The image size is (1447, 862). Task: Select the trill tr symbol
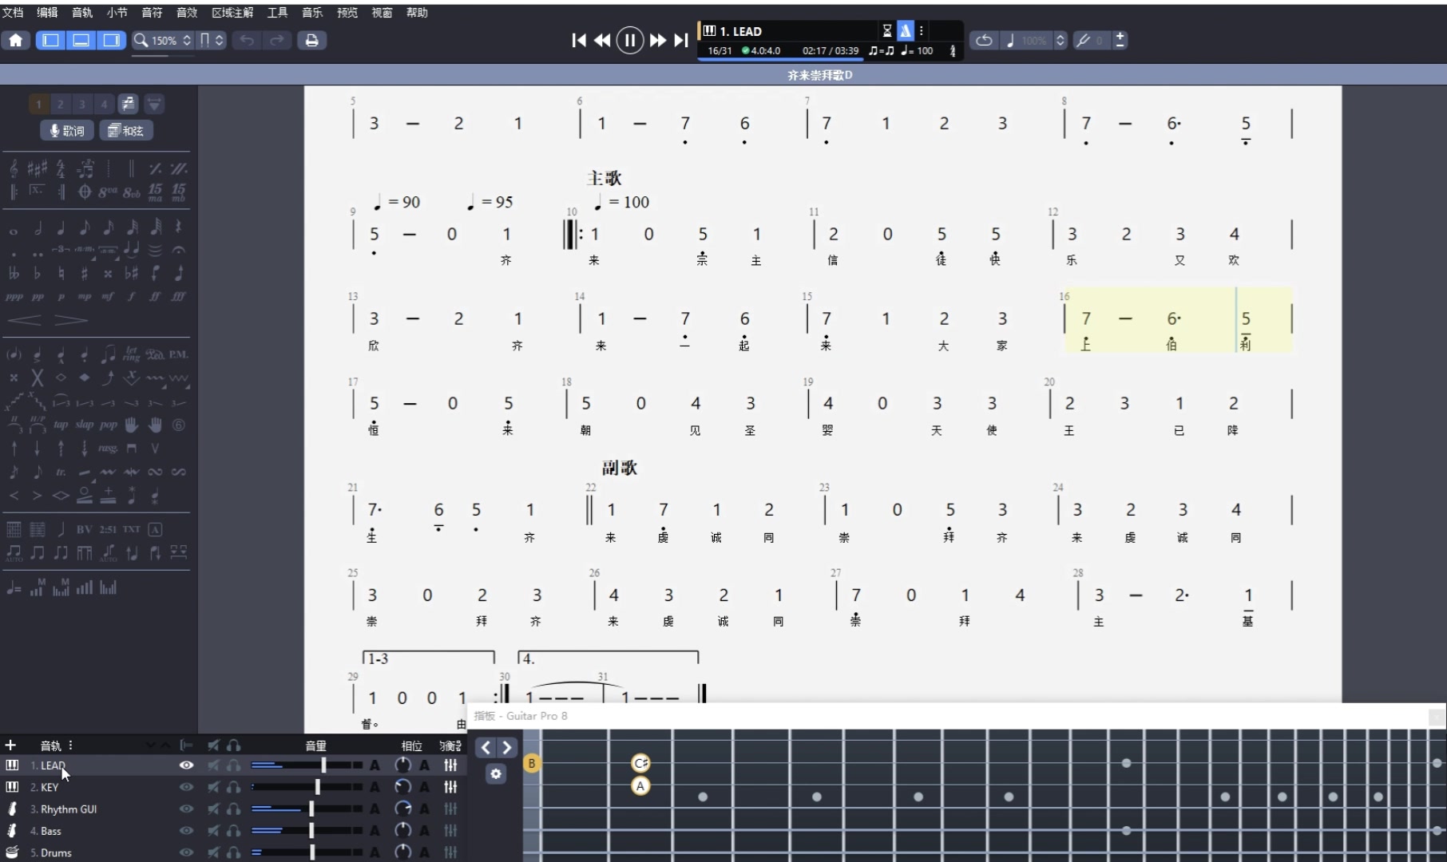point(61,472)
